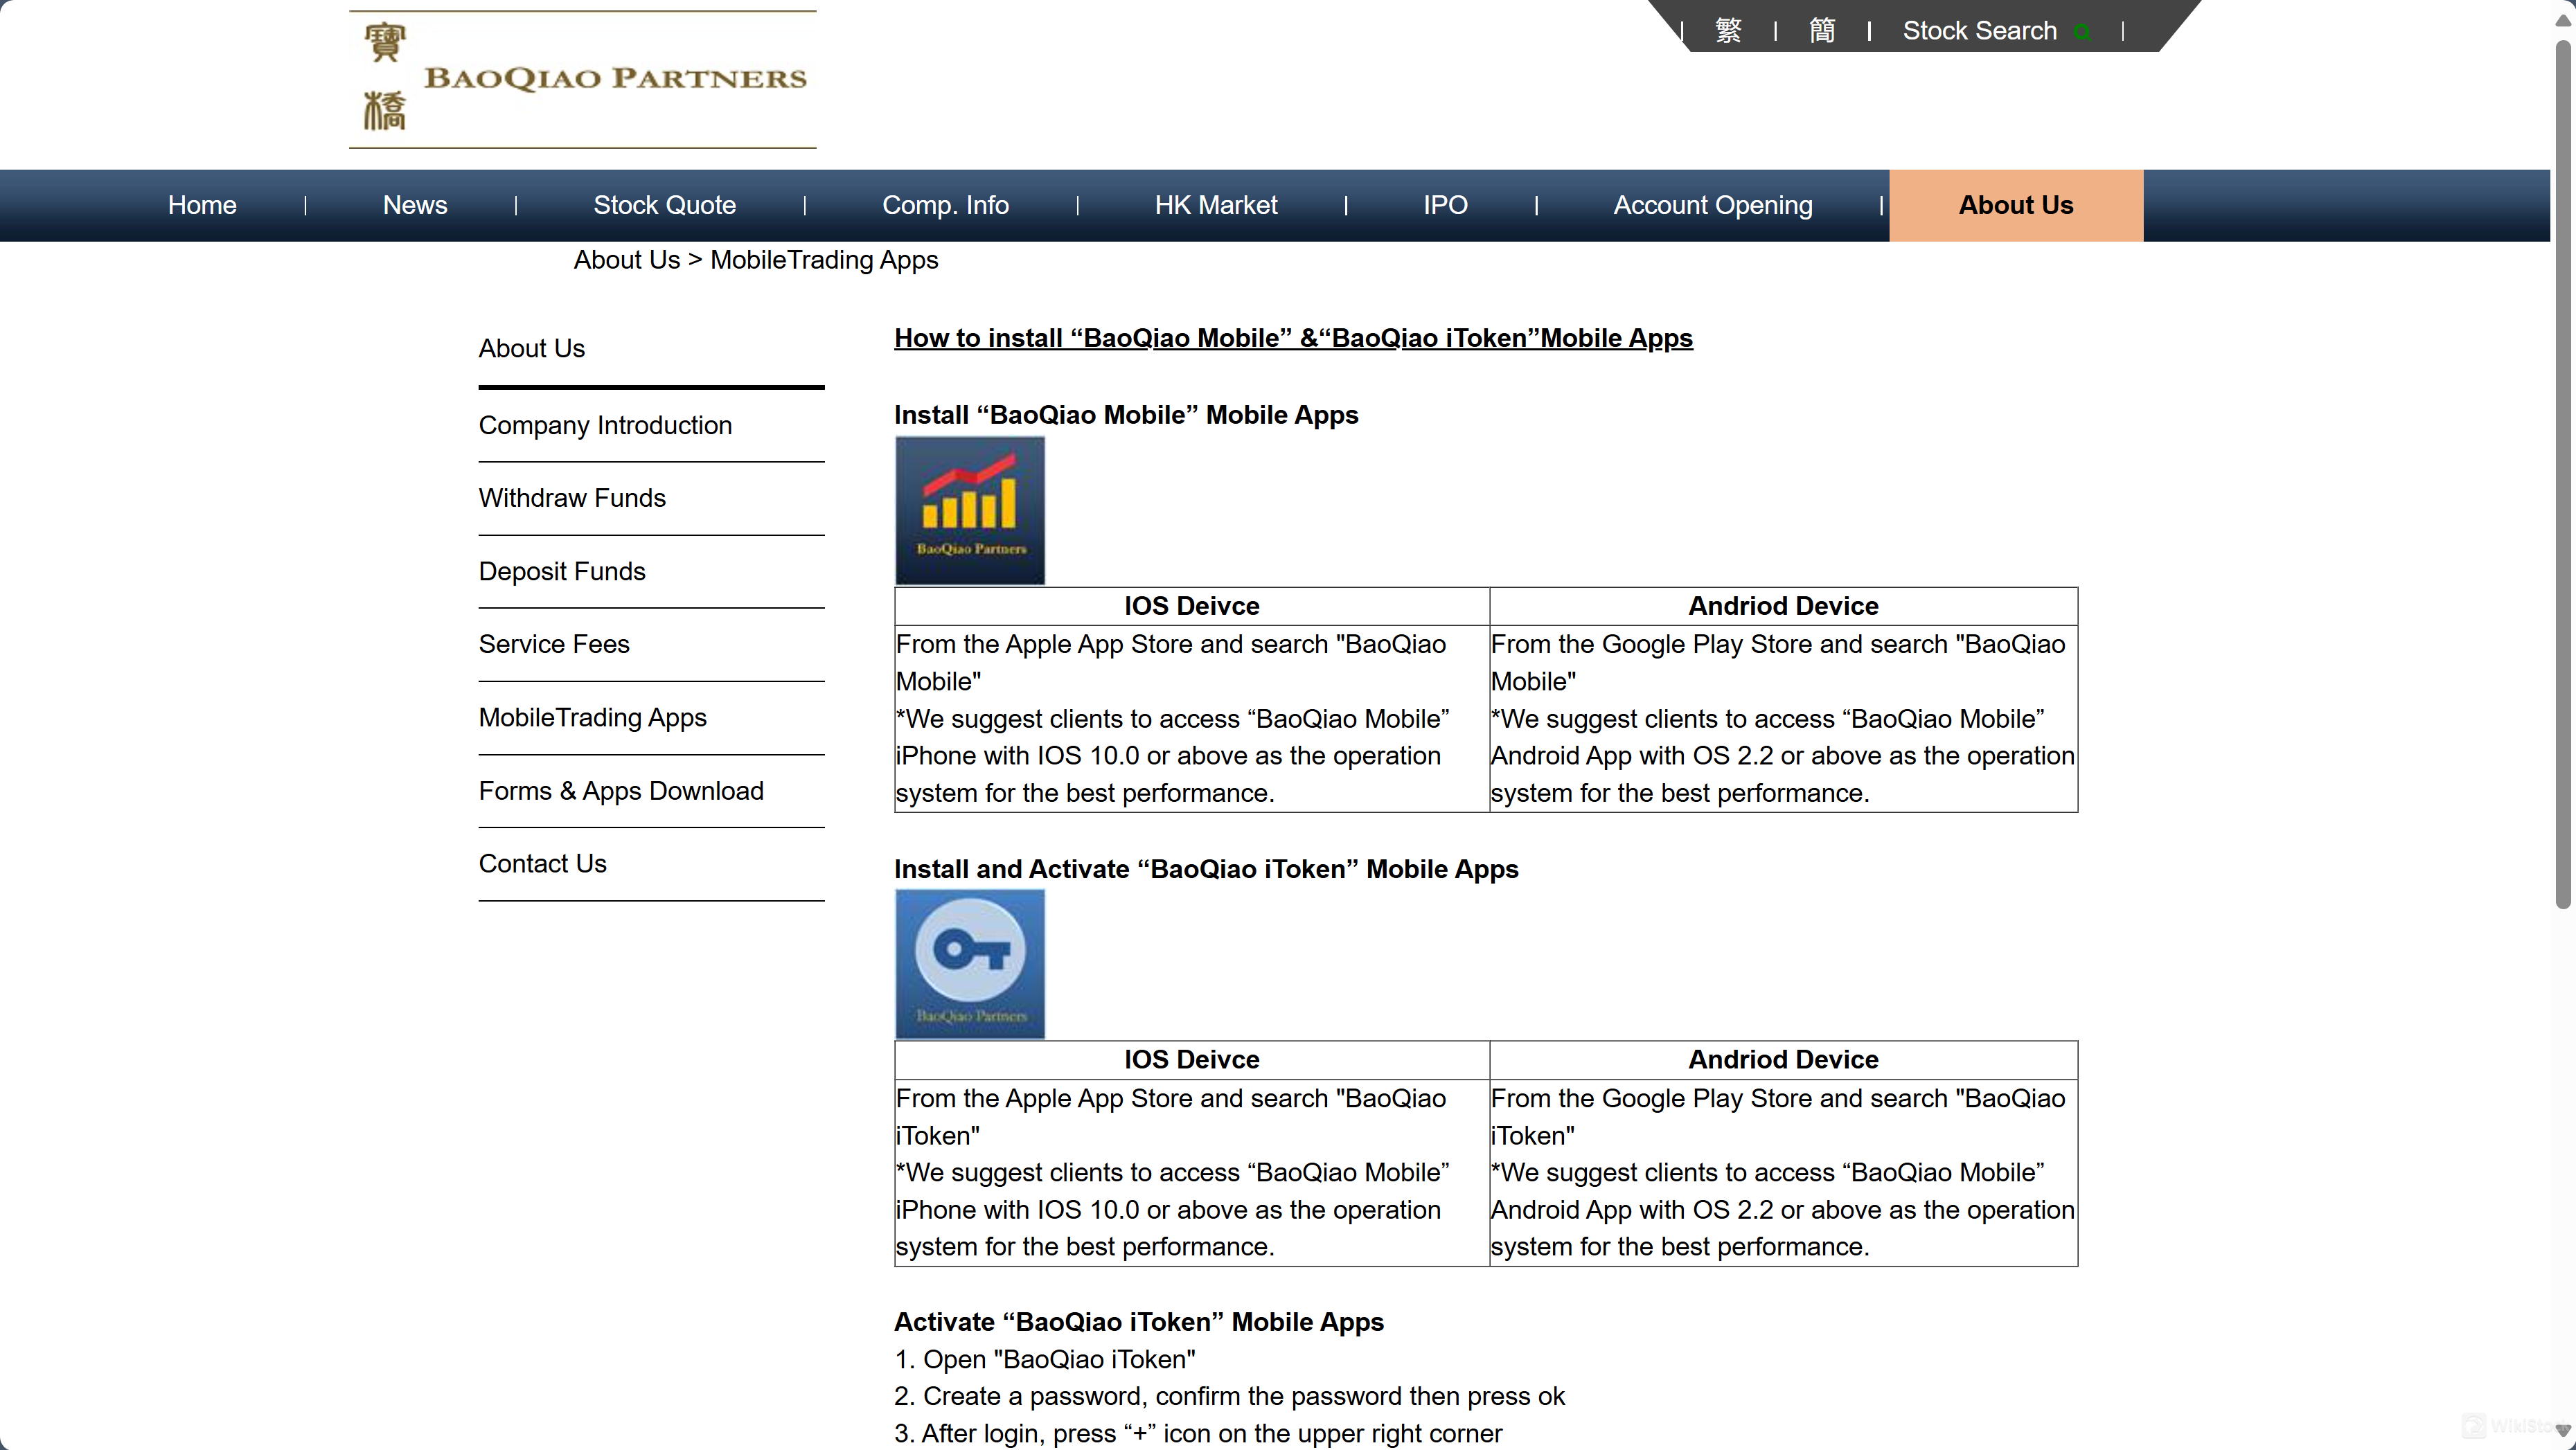Click Andriod Device header in first table
The image size is (2576, 1450).
(x=1783, y=606)
